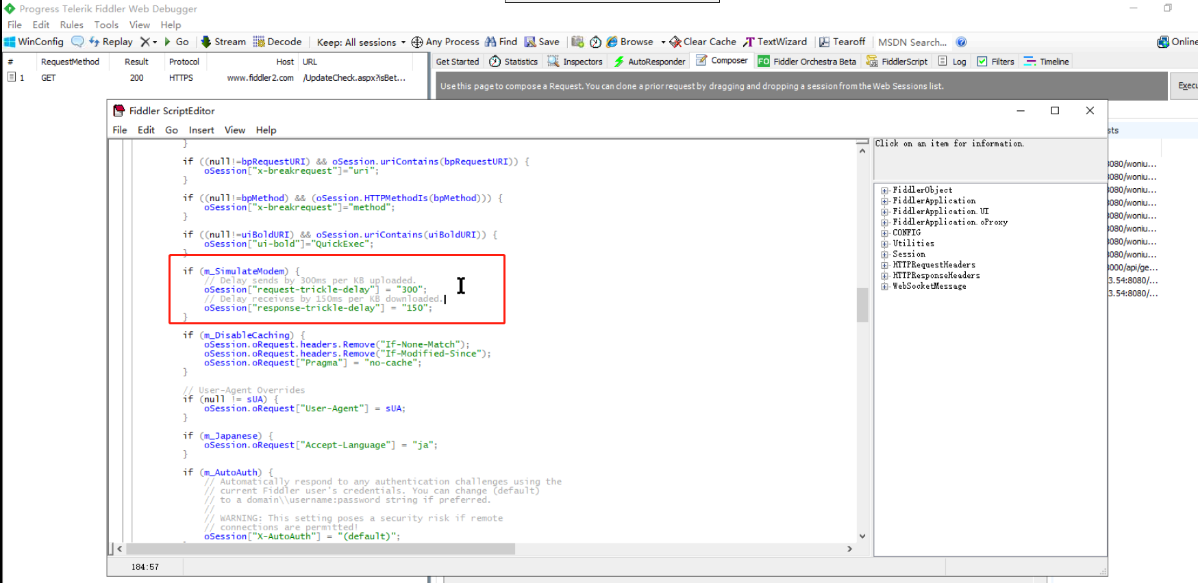
Task: Select the WebSocketMessage tree item
Action: (929, 287)
